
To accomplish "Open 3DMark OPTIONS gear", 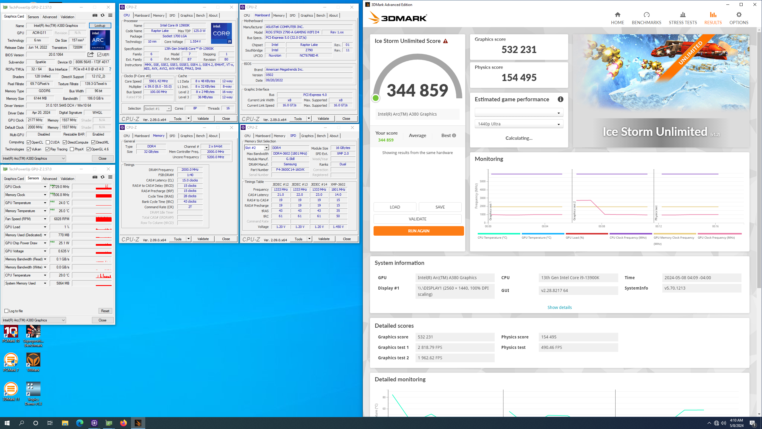I will click(x=738, y=18).
